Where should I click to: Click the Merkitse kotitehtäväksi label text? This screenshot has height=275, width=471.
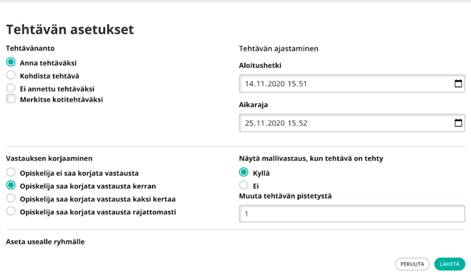[x=61, y=100]
